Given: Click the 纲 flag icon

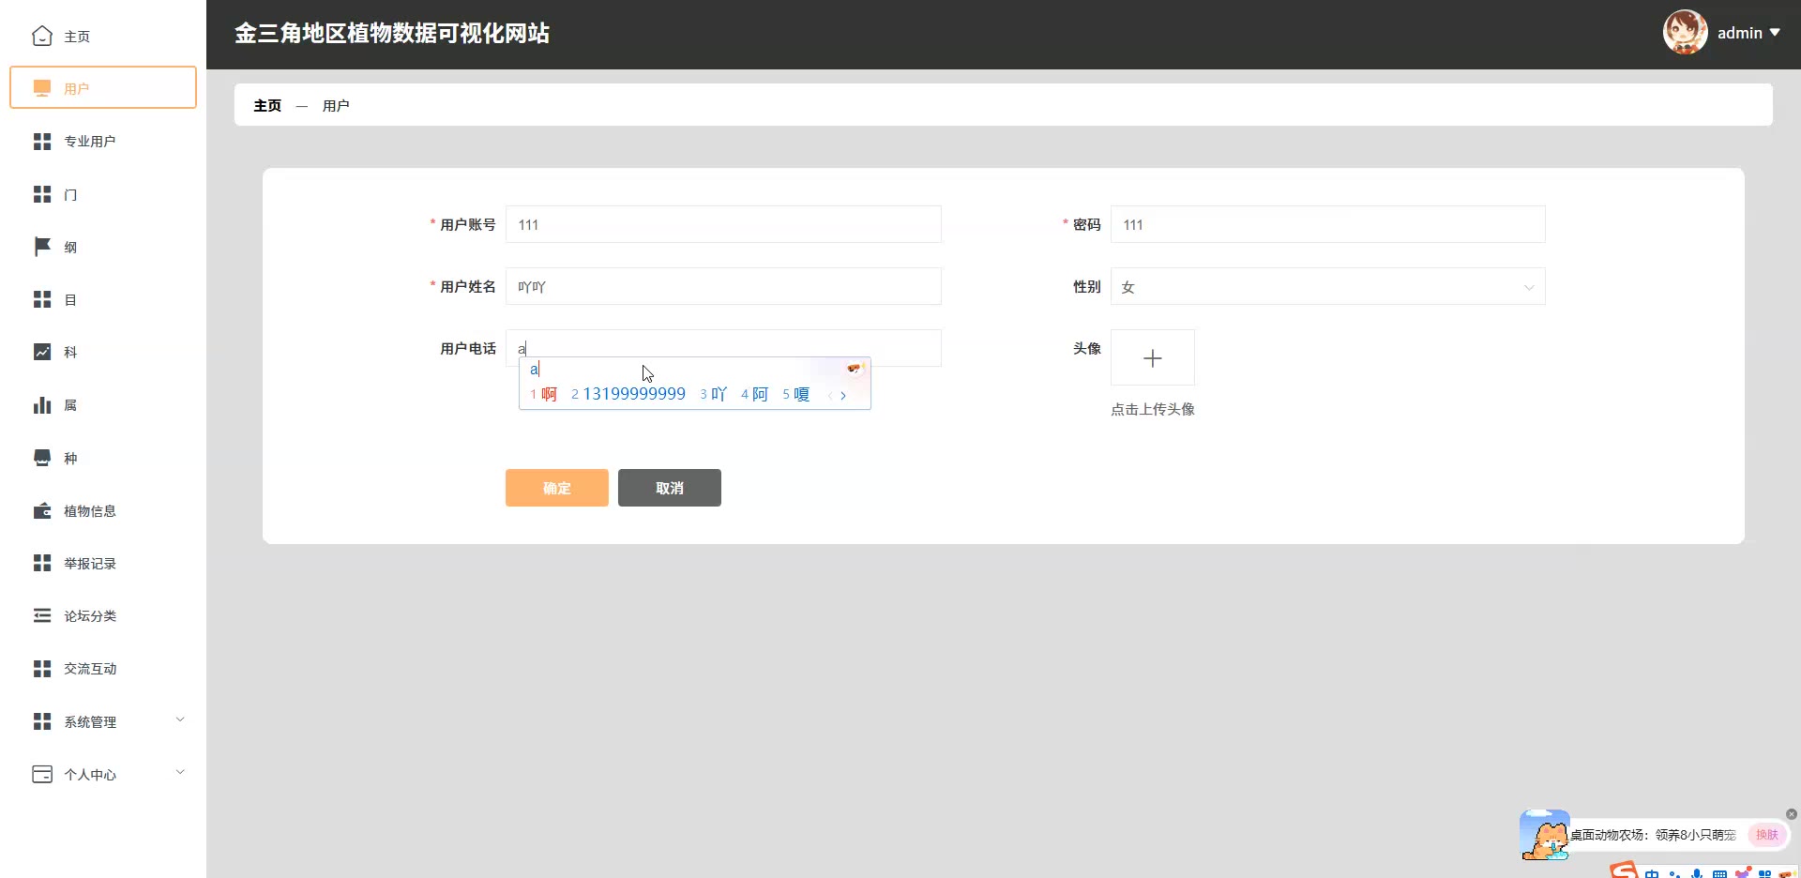Looking at the screenshot, I should coord(42,247).
